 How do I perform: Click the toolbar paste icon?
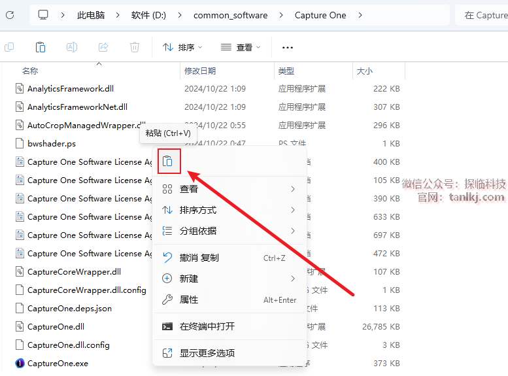pos(41,47)
